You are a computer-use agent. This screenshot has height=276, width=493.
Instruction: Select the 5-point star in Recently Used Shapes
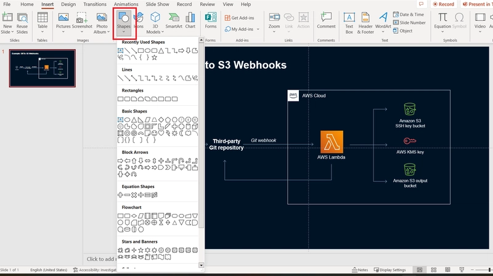pos(155,57)
